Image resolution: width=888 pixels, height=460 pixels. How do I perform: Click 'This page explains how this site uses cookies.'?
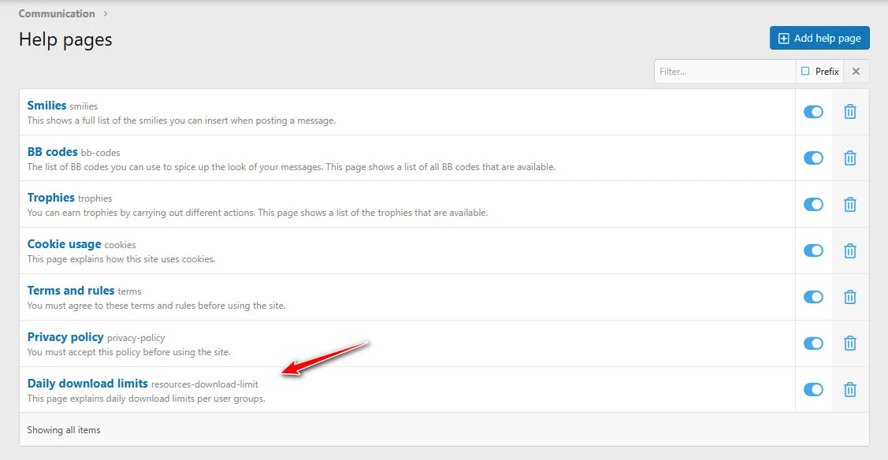pyautogui.click(x=121, y=259)
